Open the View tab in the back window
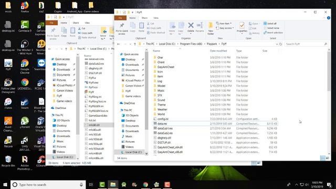Viewport: 336px width, 189px height. (x=87, y=23)
